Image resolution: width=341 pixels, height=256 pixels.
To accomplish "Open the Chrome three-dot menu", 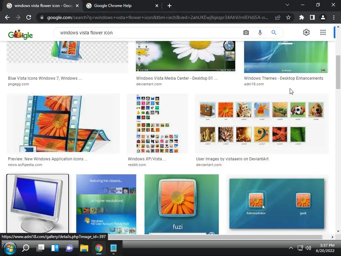I will (334, 17).
